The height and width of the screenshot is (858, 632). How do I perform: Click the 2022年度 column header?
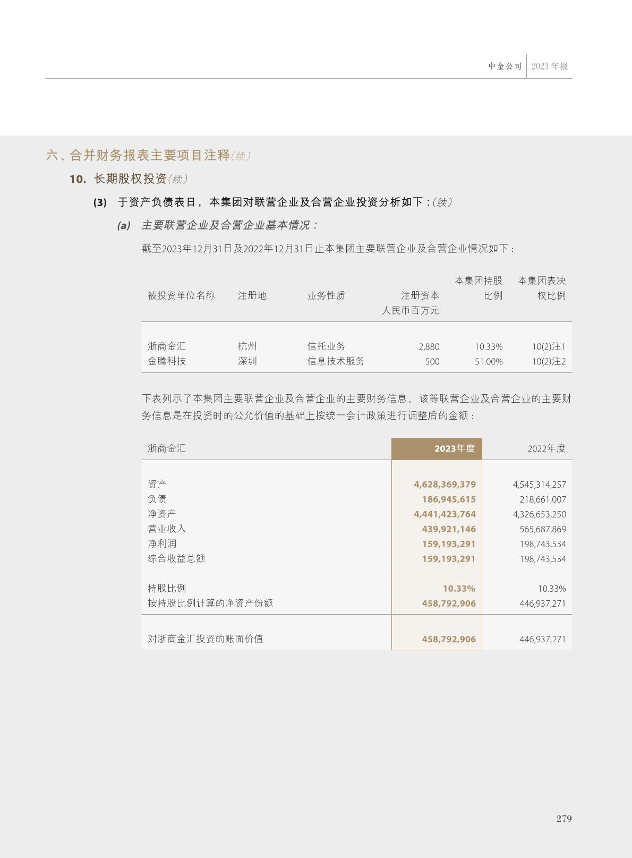(546, 448)
